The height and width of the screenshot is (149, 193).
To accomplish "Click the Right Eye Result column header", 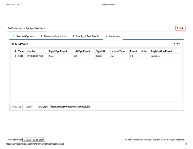I will coord(58,51).
